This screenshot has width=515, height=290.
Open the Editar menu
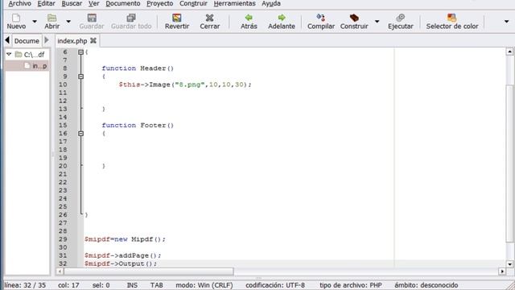[x=47, y=3]
